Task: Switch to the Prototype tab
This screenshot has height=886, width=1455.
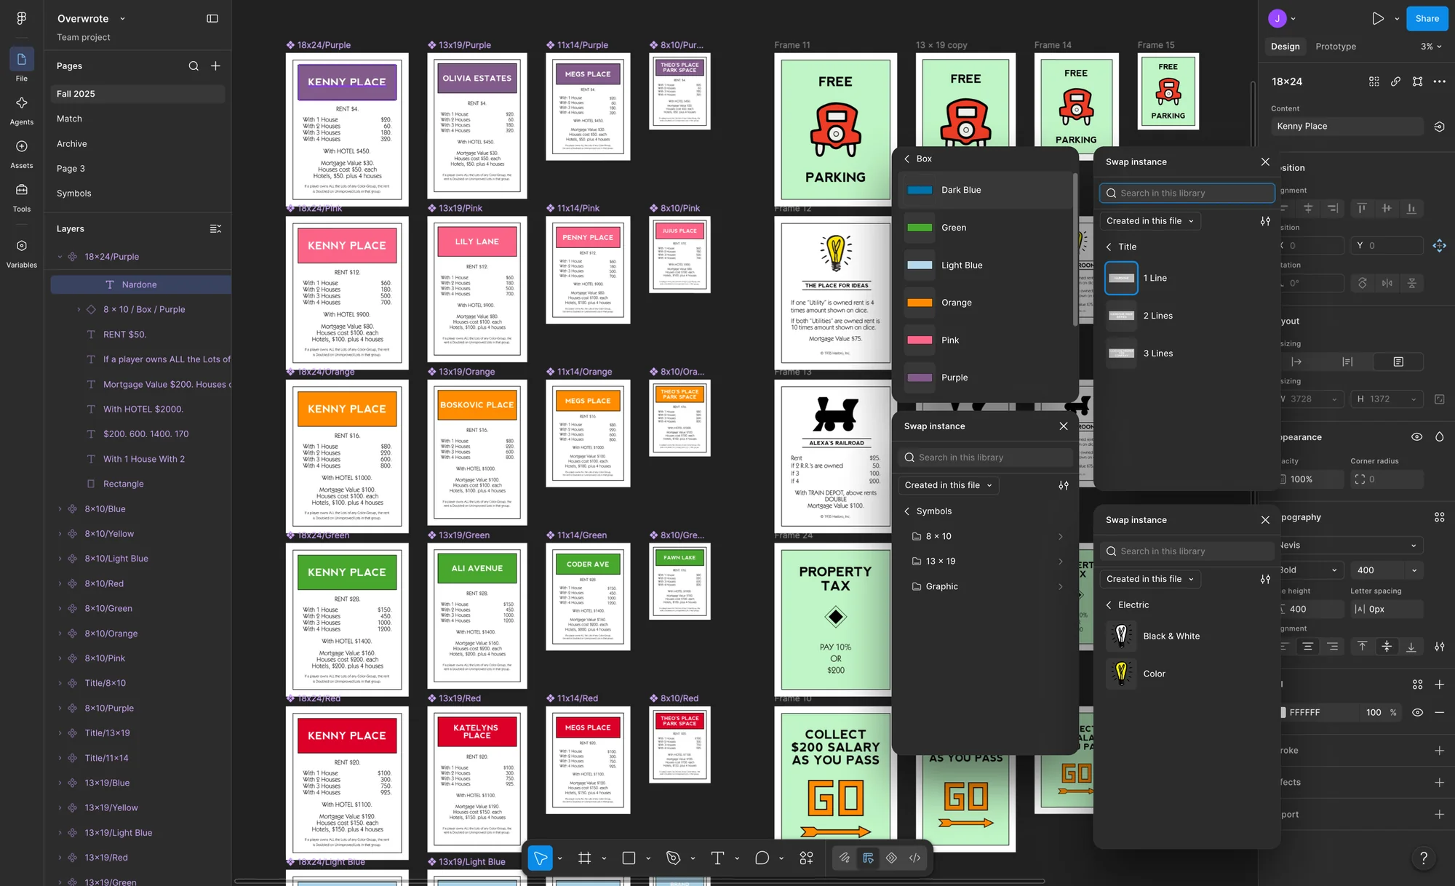Action: [1335, 47]
